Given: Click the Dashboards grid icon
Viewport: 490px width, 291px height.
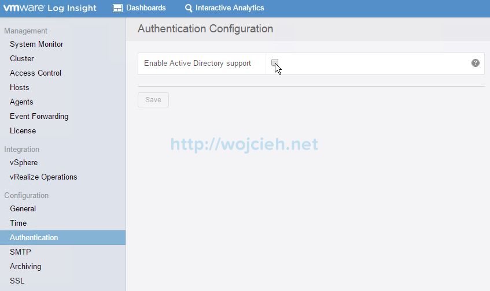Looking at the screenshot, I should (x=117, y=8).
